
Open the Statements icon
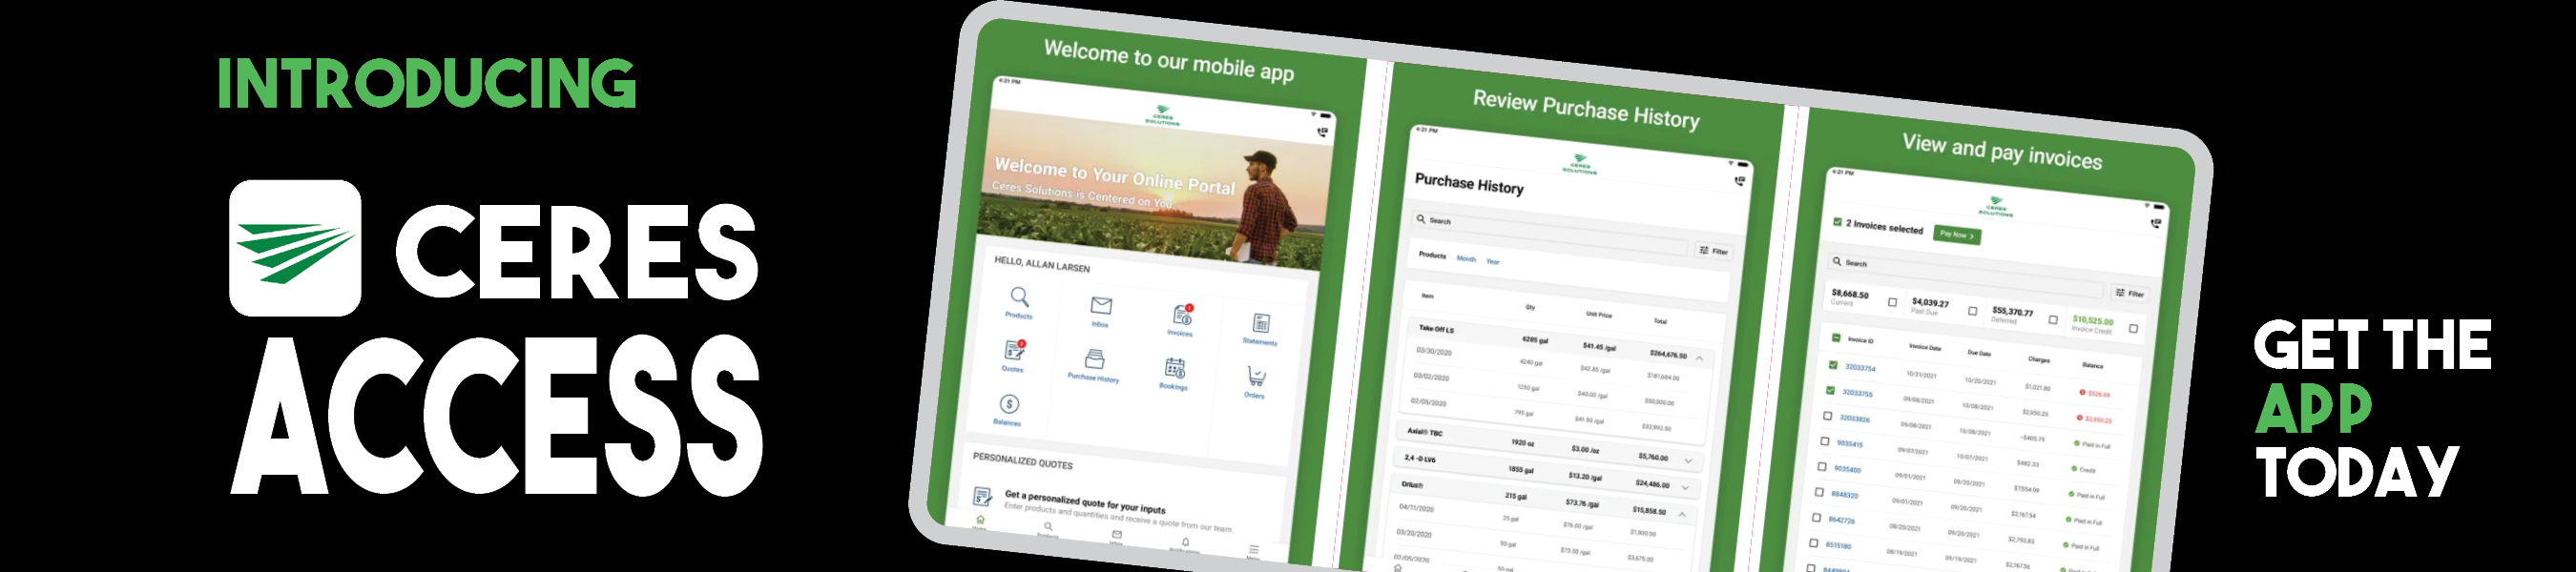[1261, 323]
